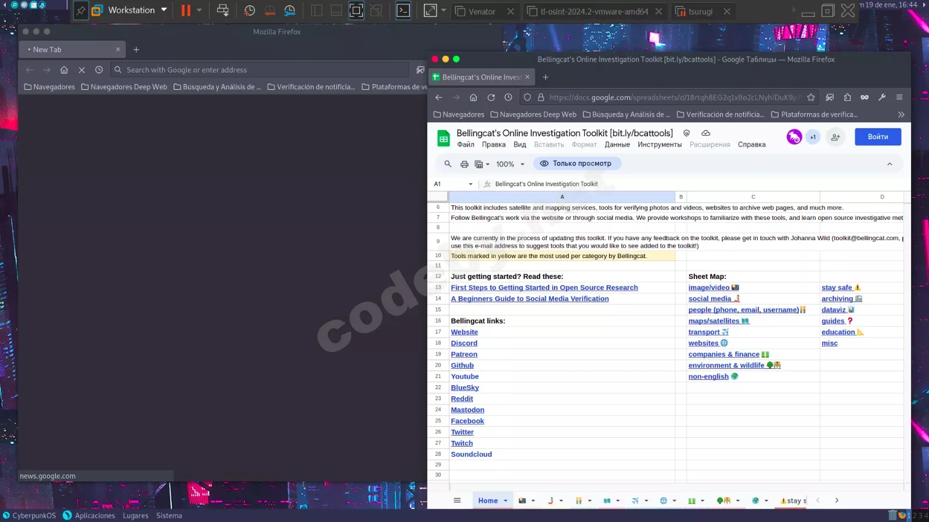929x522 pixels.
Task: Follow the Mastodon link
Action: point(467,410)
